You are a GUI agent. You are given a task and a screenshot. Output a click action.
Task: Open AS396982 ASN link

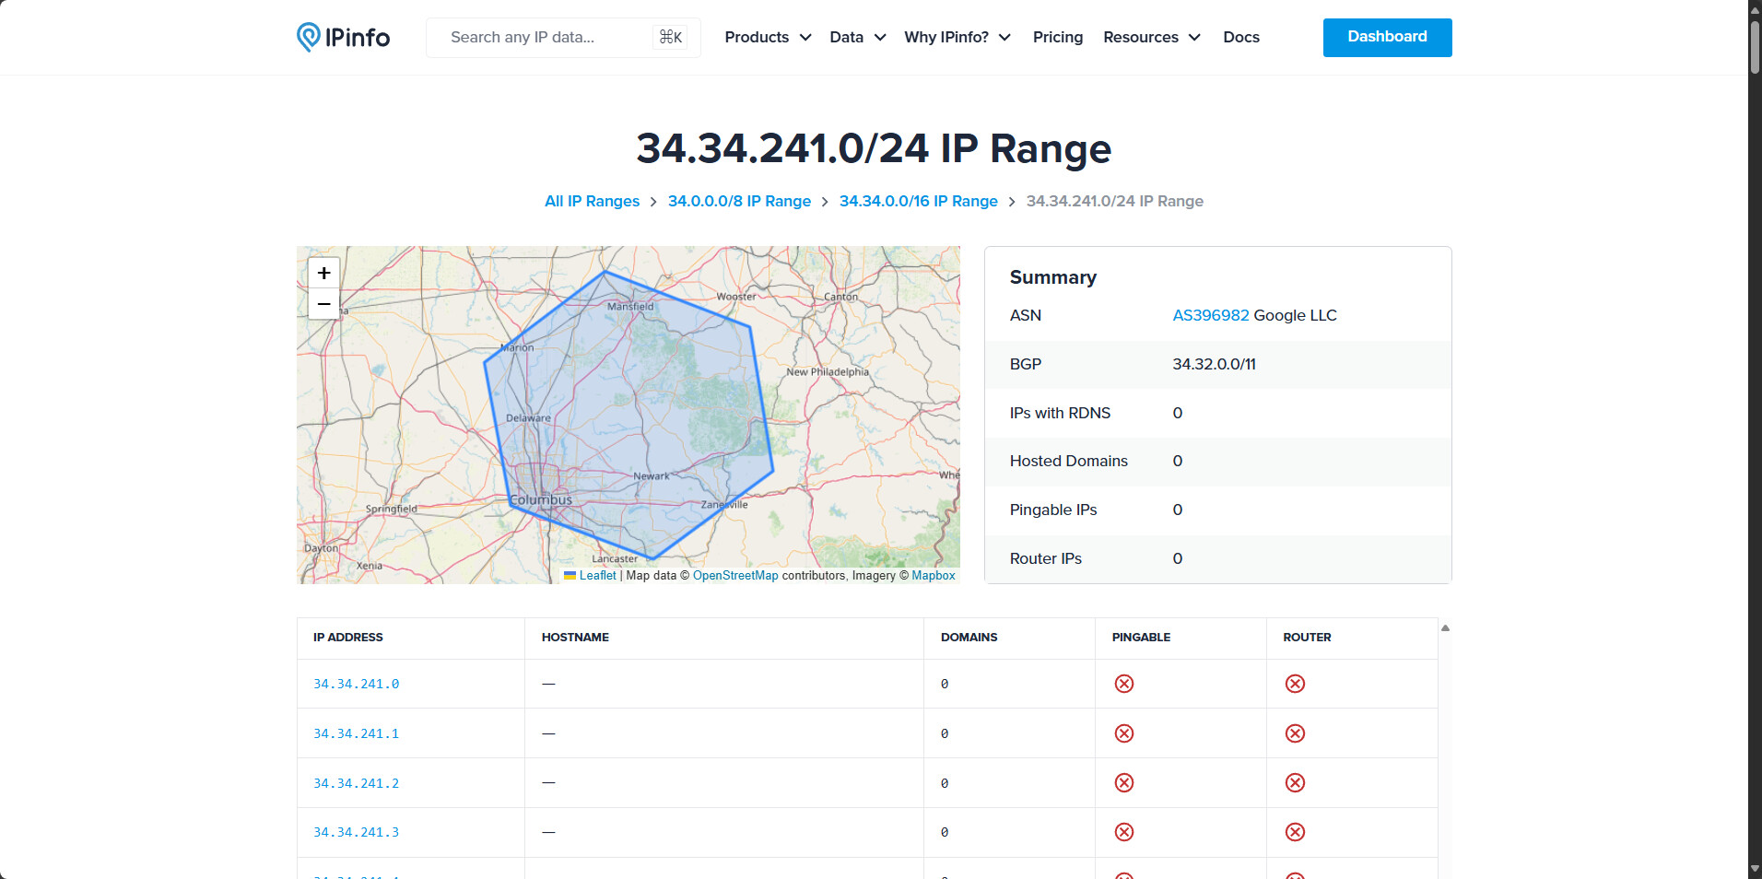pos(1210,315)
